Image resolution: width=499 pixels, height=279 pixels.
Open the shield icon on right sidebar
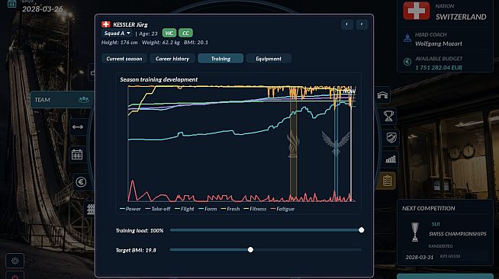[x=391, y=137]
